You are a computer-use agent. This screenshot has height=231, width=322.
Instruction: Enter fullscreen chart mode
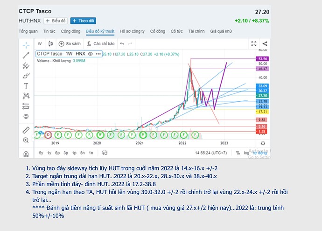pos(254,43)
